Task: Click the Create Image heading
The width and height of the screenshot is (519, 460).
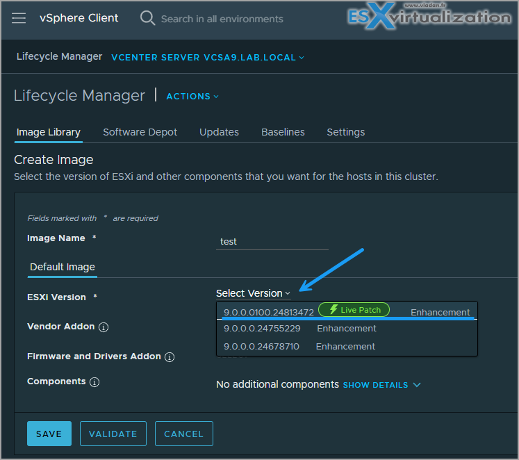Action: [x=53, y=161]
